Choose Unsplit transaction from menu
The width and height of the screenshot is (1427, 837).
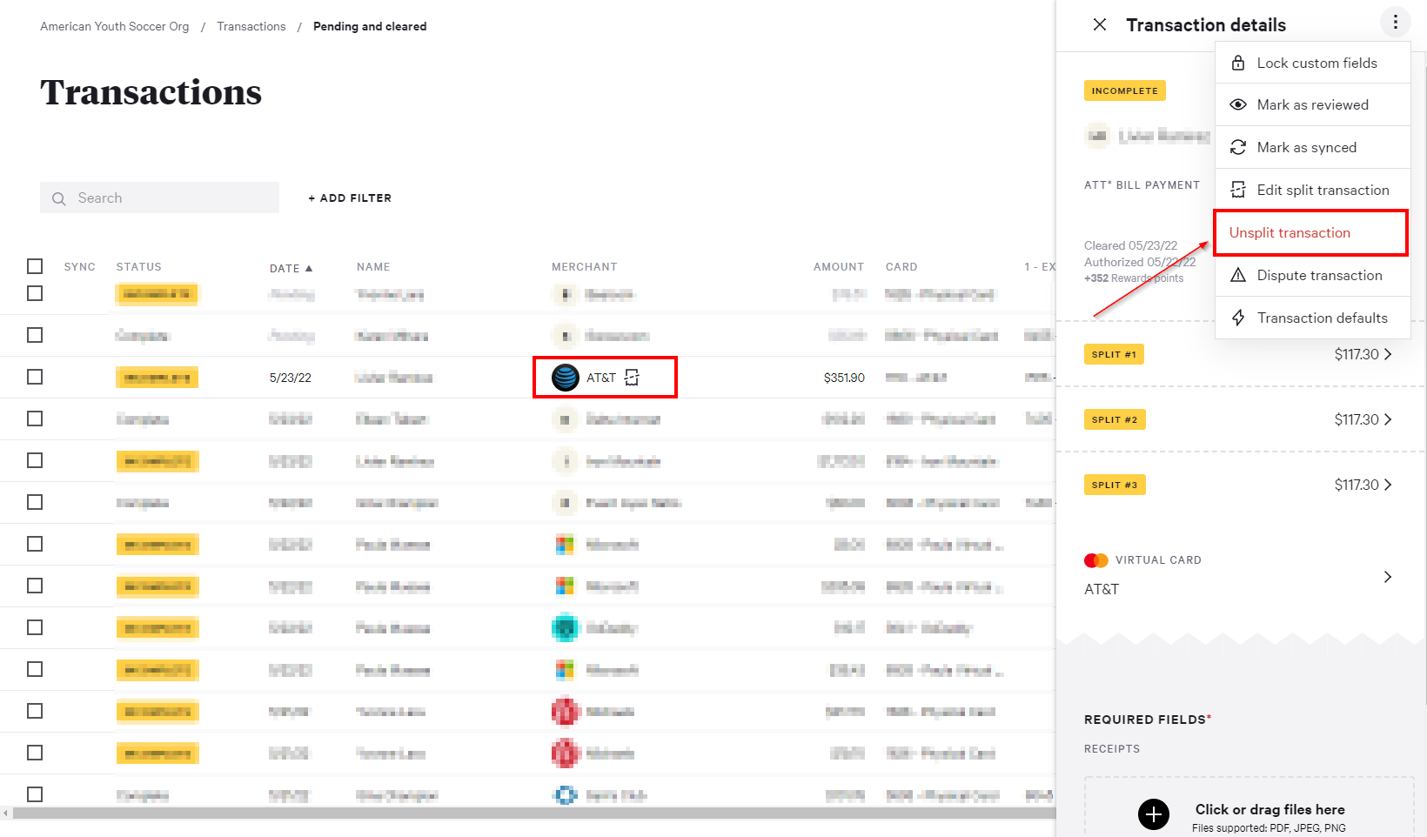point(1290,233)
